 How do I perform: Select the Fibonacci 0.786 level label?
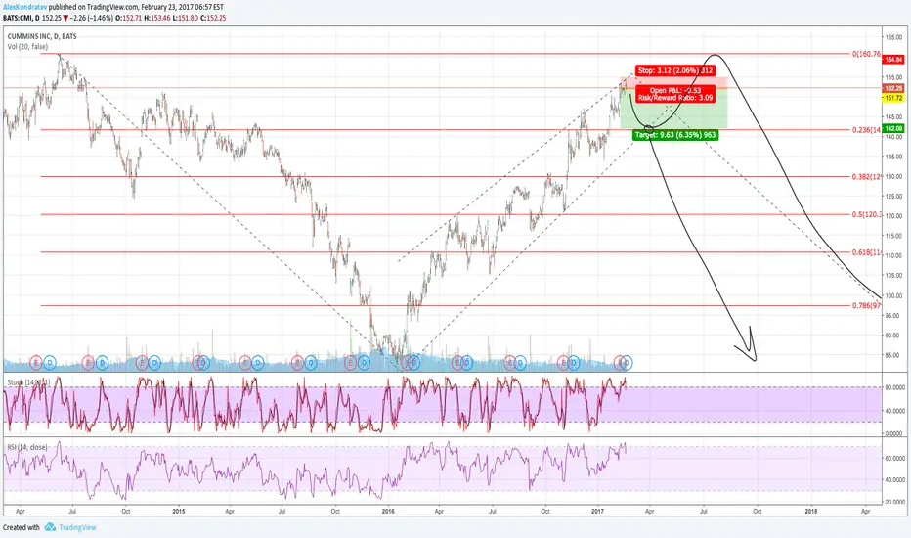click(866, 305)
